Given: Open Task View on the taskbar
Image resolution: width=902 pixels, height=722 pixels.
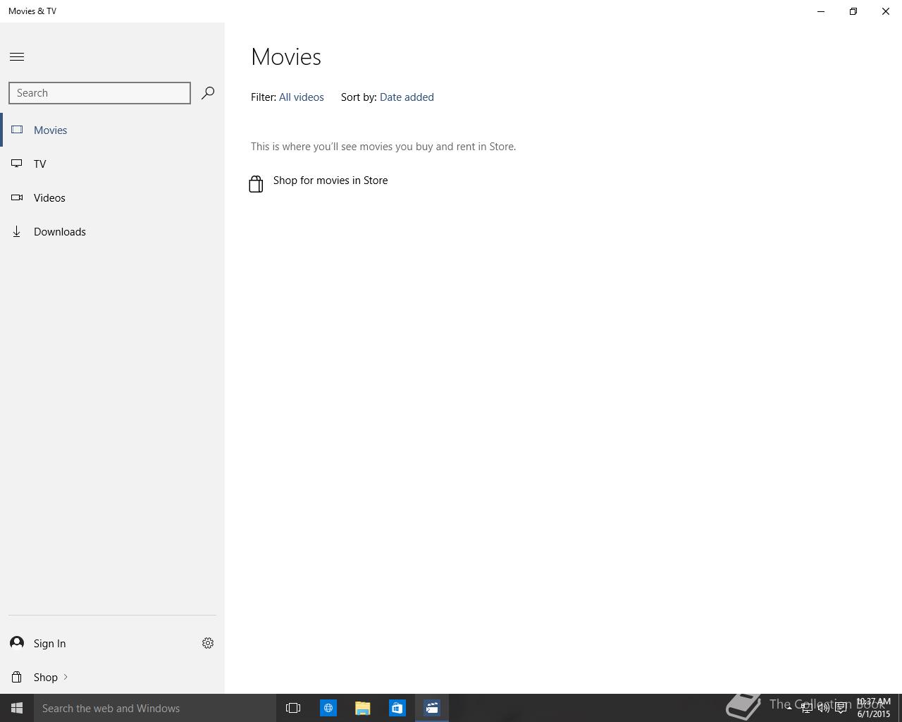Looking at the screenshot, I should pos(293,708).
